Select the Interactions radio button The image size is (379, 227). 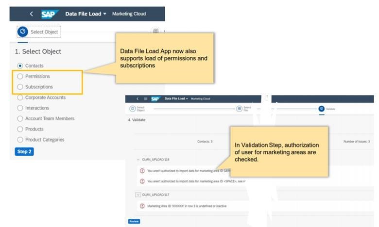20,108
